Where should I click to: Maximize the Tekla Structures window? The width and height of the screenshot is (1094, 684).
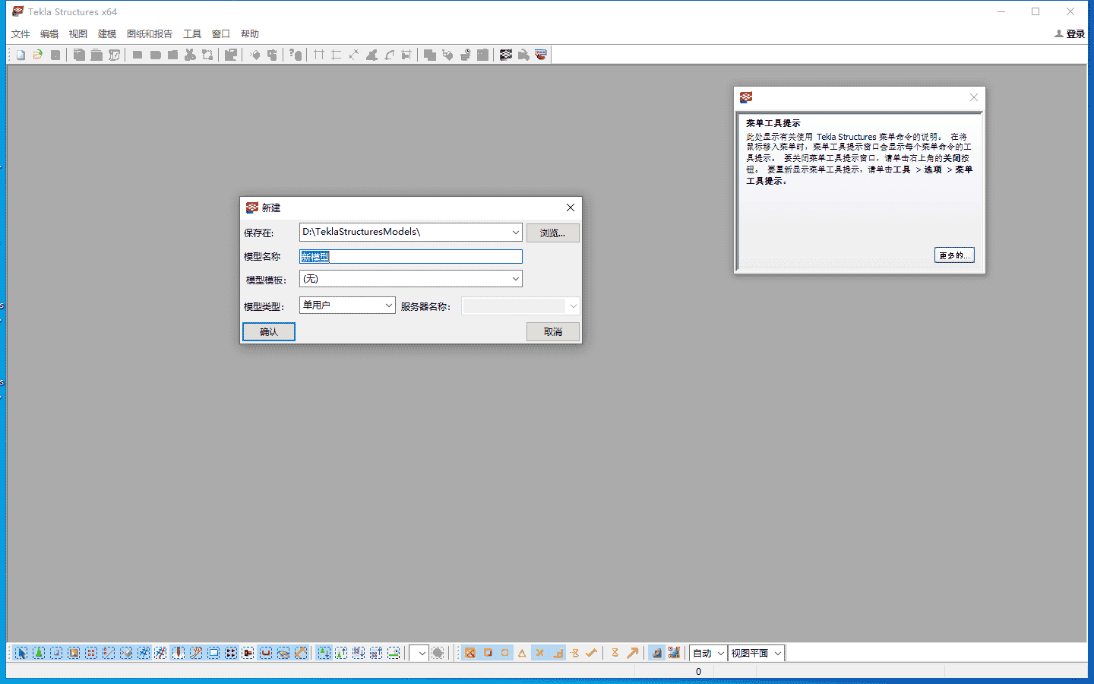(1036, 11)
